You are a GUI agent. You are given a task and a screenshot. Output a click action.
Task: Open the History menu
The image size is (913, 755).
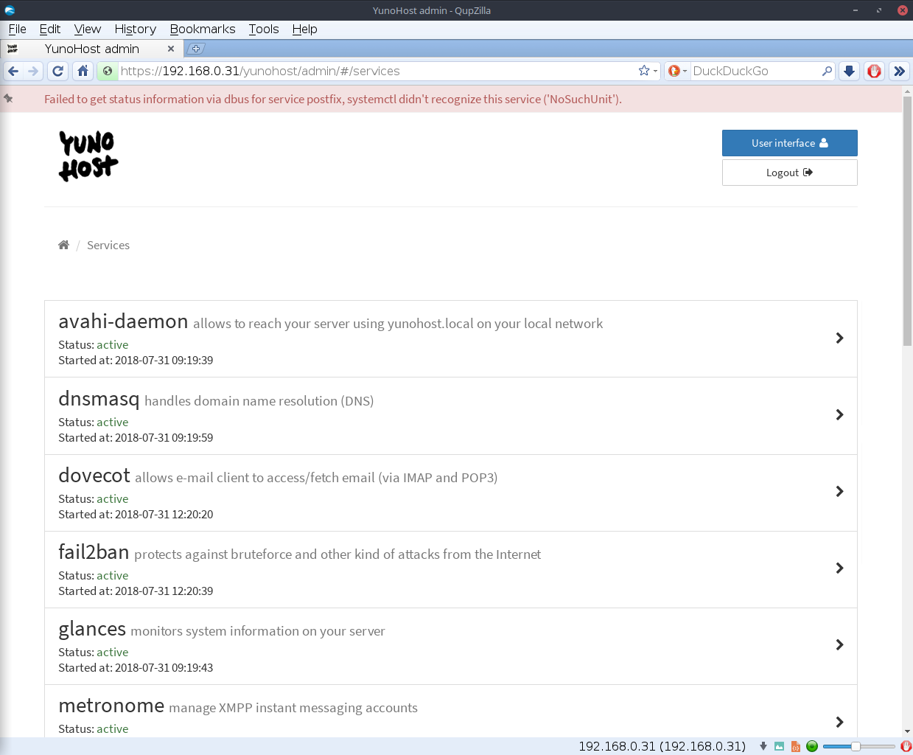(136, 29)
